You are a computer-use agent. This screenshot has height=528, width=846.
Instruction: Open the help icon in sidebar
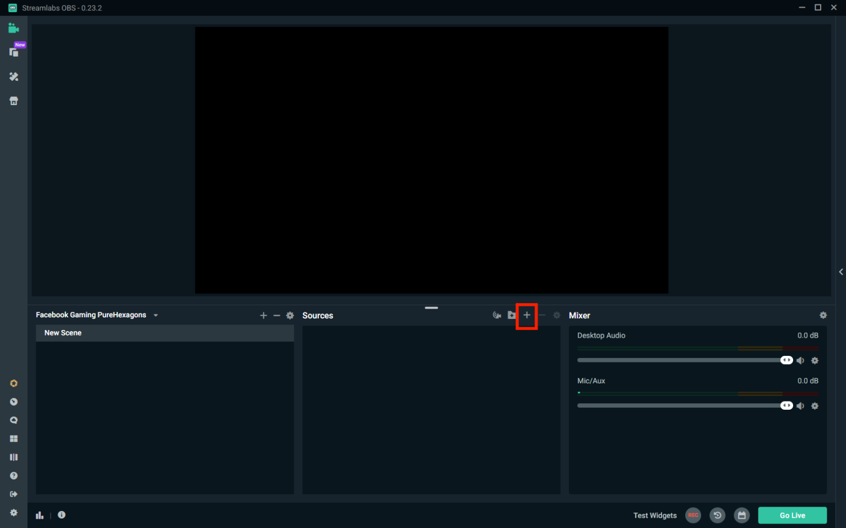[x=14, y=475]
